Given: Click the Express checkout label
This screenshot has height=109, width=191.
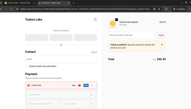Looking at the screenshot, I should tap(61, 31).
